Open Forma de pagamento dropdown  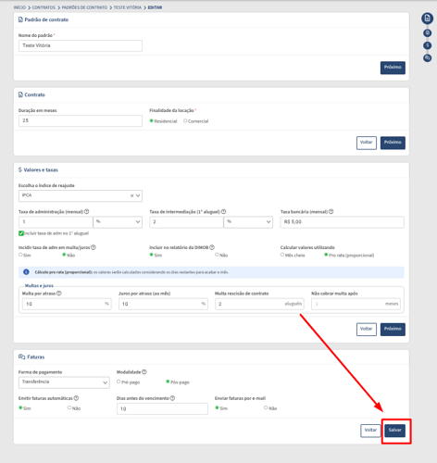click(64, 382)
